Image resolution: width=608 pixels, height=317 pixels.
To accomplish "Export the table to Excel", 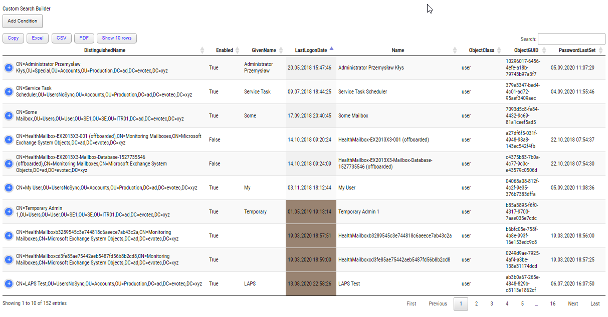I will 37,38.
